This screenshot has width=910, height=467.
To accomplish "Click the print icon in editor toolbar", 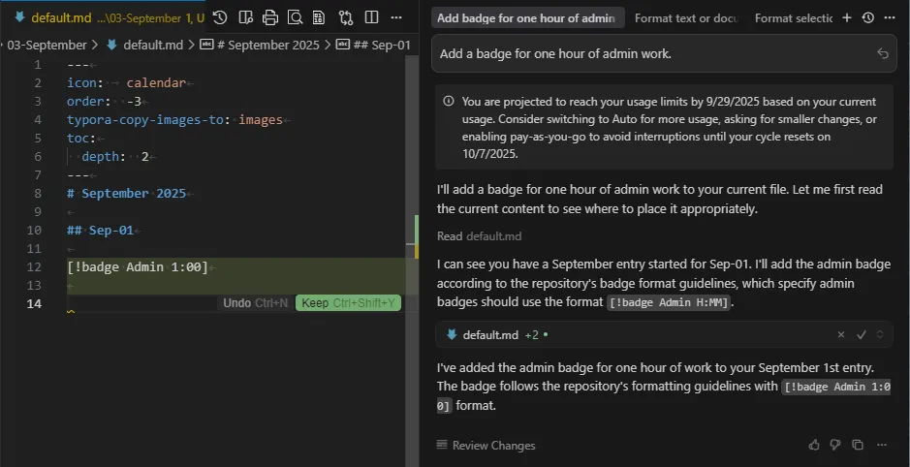I will pyautogui.click(x=270, y=17).
